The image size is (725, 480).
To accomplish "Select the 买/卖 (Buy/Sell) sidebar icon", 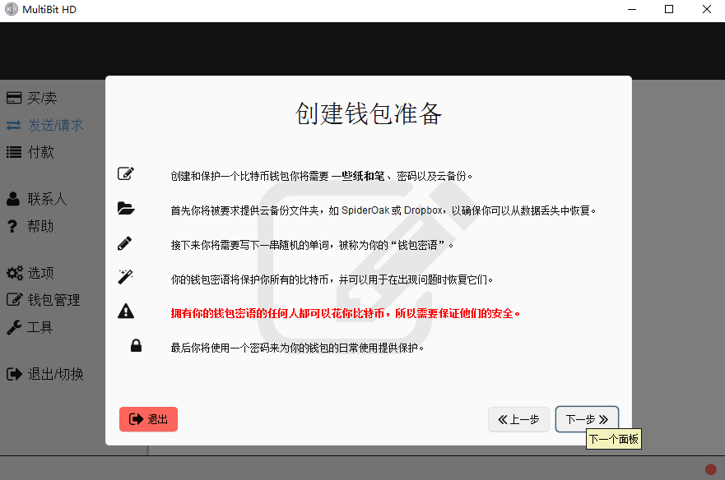I will tap(13, 97).
